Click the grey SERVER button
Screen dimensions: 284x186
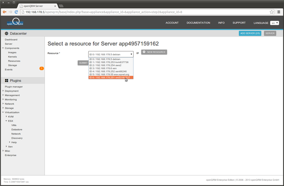(x=270, y=33)
